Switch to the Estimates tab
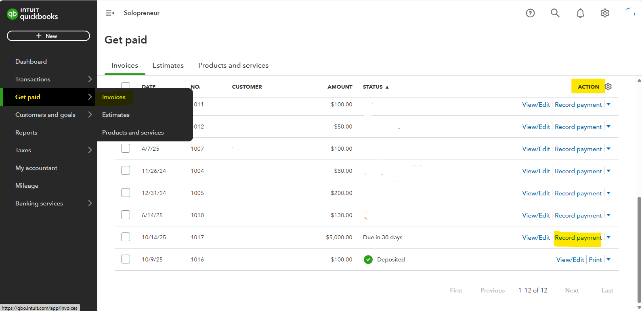This screenshot has width=642, height=311. coord(168,65)
